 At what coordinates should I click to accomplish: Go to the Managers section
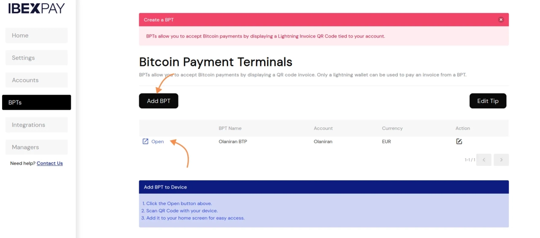tap(36, 147)
